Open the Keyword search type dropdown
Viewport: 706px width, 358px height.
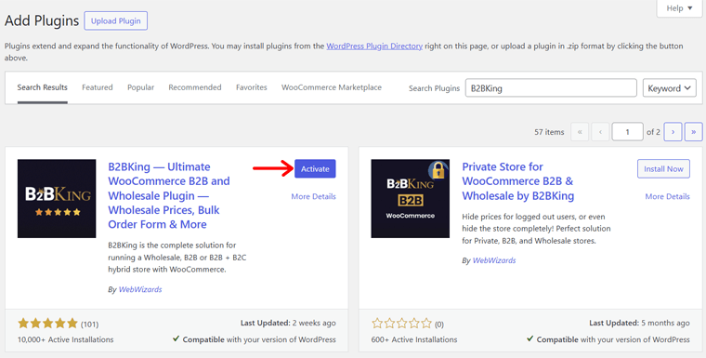tap(670, 88)
